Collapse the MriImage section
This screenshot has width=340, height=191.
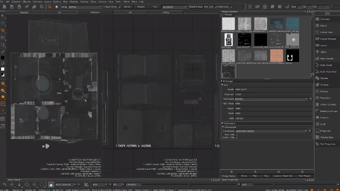(222, 81)
